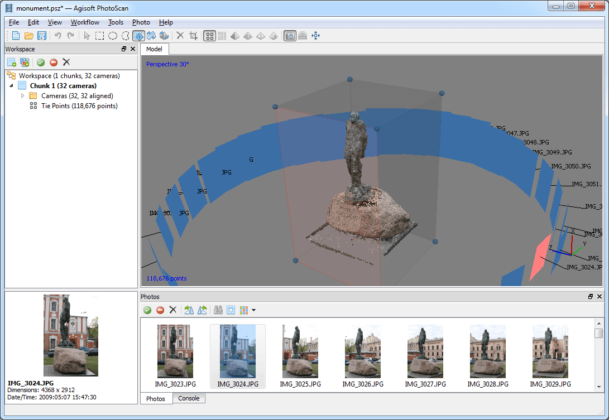Crop the selection with the crop icon
Image resolution: width=609 pixels, height=420 pixels.
[193, 36]
